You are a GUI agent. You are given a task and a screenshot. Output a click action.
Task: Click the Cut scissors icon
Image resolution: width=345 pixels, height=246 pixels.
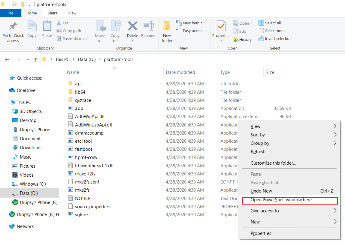click(59, 23)
